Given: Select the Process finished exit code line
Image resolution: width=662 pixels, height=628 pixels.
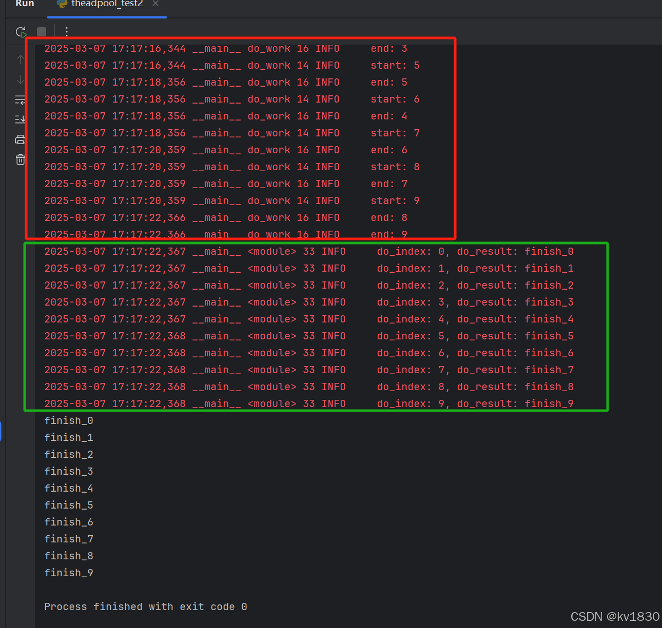Looking at the screenshot, I should pyautogui.click(x=145, y=606).
